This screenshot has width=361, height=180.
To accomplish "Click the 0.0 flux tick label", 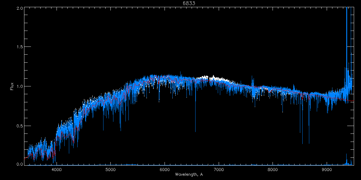I will tap(19, 164).
